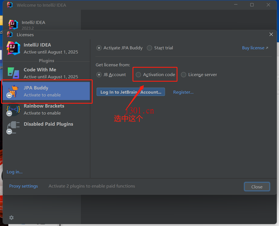Click the Disabled Paid Plugins plug icon
This screenshot has width=279, height=226.
pos(13,128)
